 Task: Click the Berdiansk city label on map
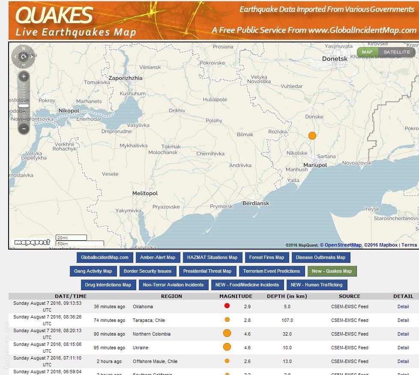coord(256,203)
